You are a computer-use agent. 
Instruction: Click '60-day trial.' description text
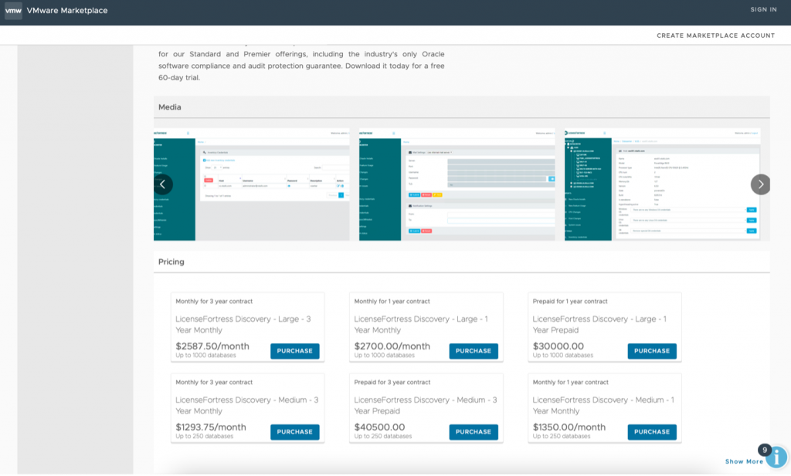[179, 78]
